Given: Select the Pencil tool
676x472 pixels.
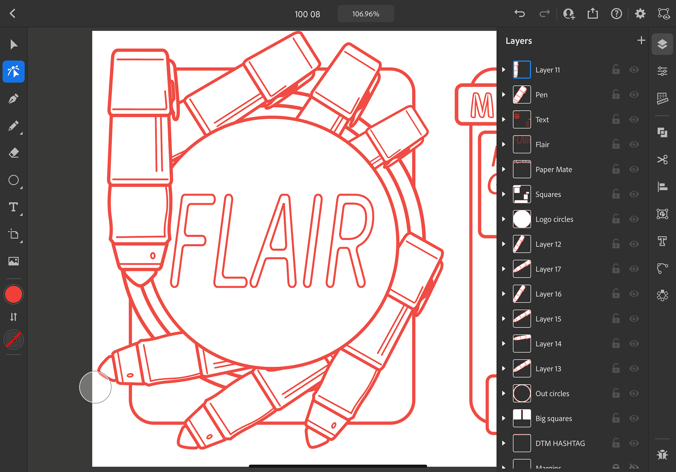Looking at the screenshot, I should [13, 126].
